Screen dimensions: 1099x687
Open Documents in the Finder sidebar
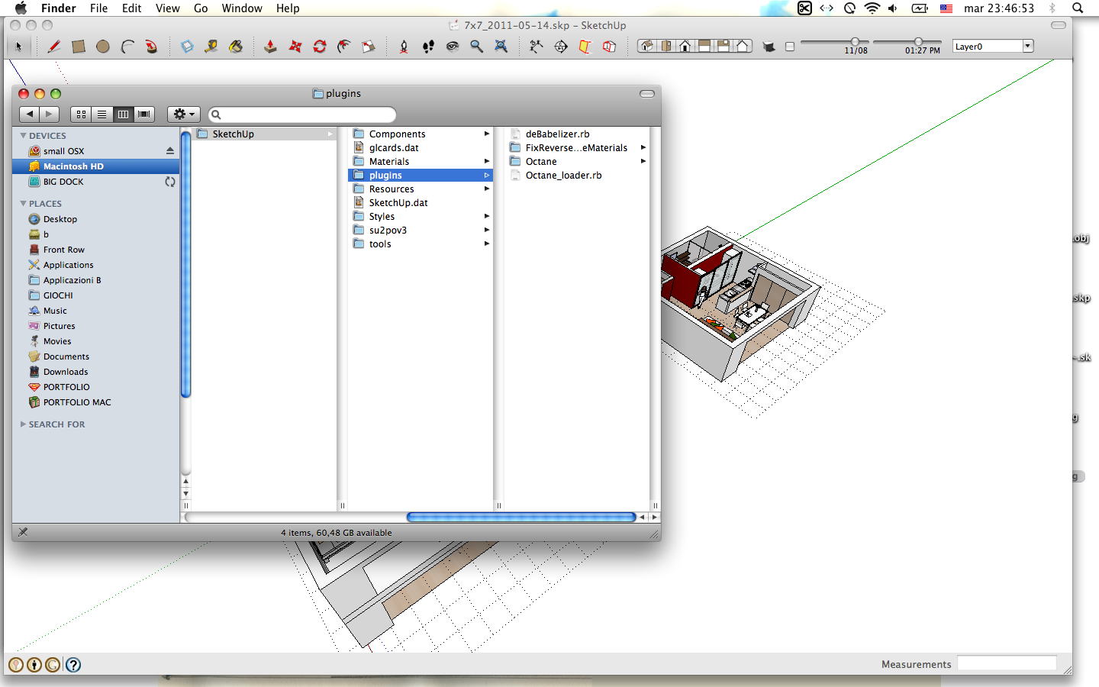[x=66, y=356]
